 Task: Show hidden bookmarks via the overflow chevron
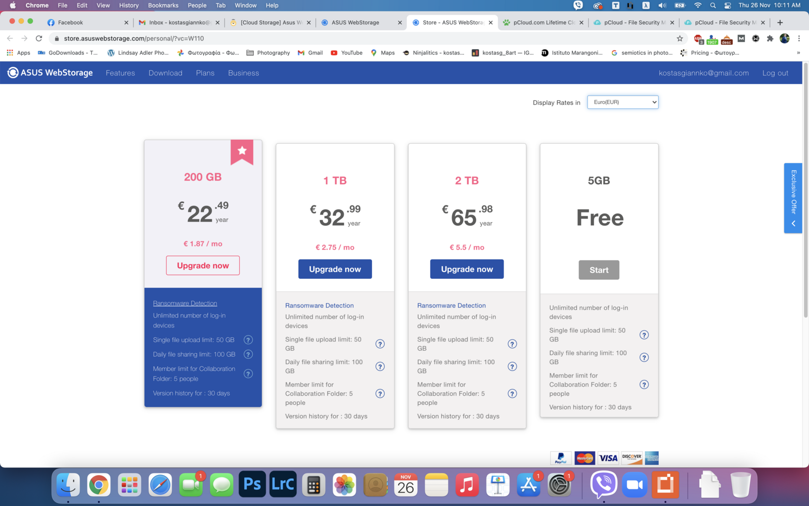point(798,53)
